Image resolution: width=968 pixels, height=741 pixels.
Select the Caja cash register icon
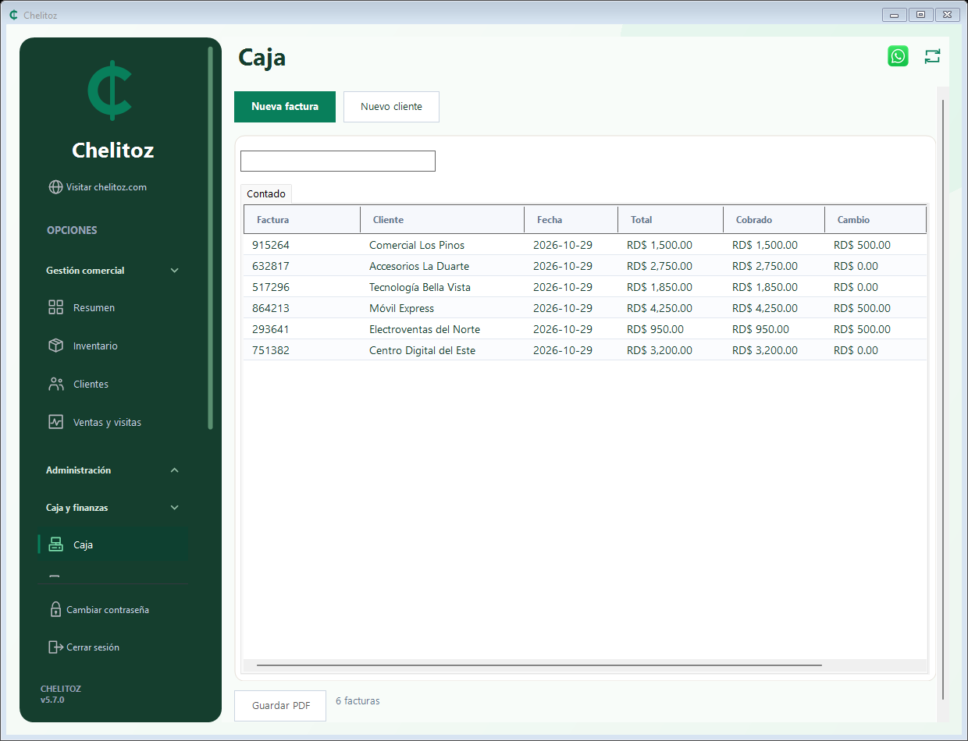click(x=55, y=544)
